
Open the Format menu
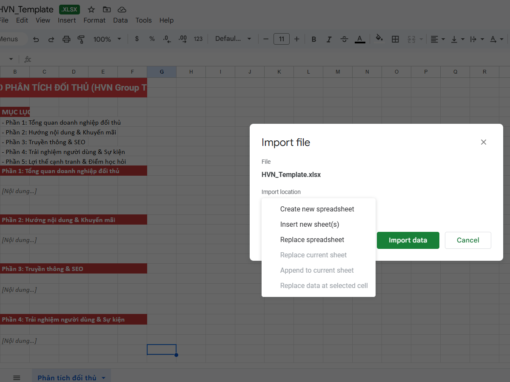pyautogui.click(x=94, y=20)
